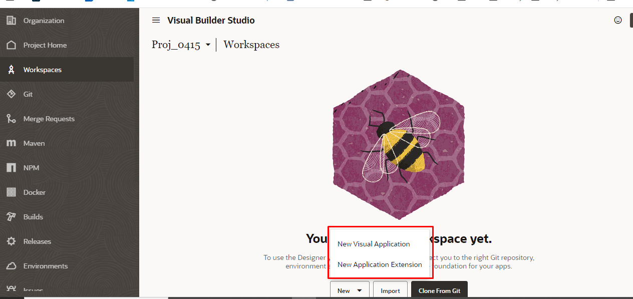Screen dimensions: 633x299
Task: Open the Docker registry icon
Action: (x=11, y=192)
